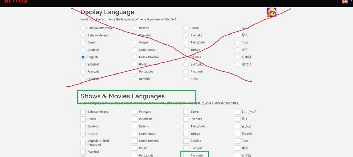Enable Ελληνικά shows language checkbox

pyautogui.click(x=186, y=148)
